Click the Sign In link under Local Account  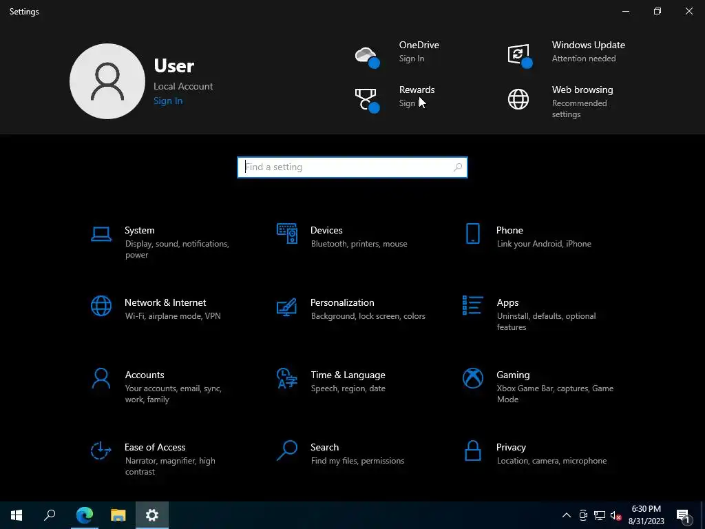click(168, 101)
